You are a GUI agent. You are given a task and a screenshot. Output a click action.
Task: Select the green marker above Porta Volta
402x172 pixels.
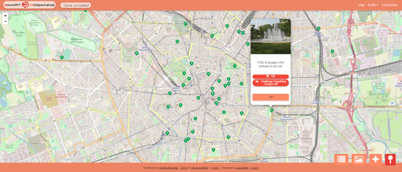click(x=177, y=42)
